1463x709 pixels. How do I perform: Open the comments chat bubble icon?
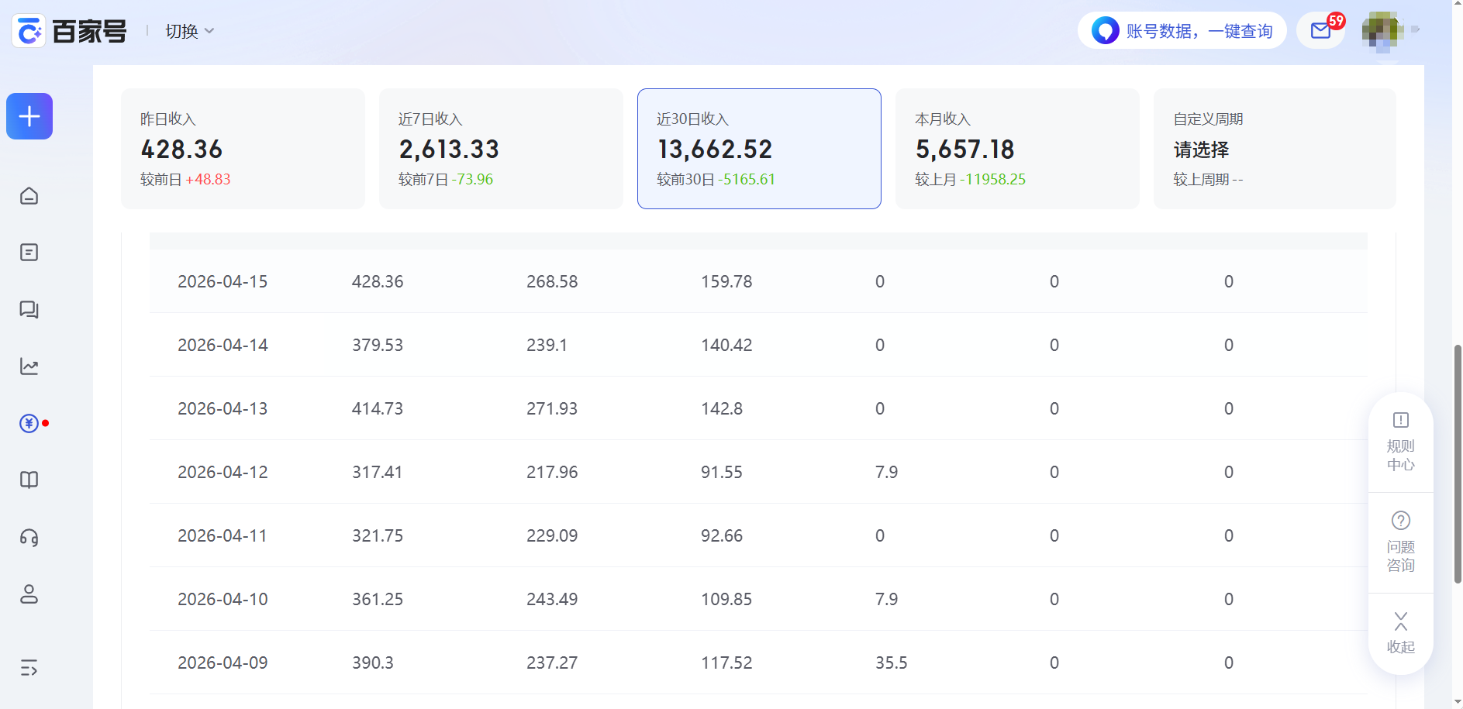(29, 310)
